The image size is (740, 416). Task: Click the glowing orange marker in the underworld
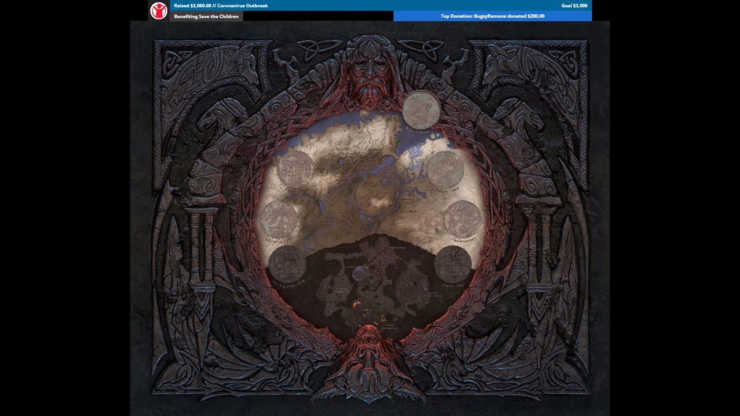click(x=356, y=304)
